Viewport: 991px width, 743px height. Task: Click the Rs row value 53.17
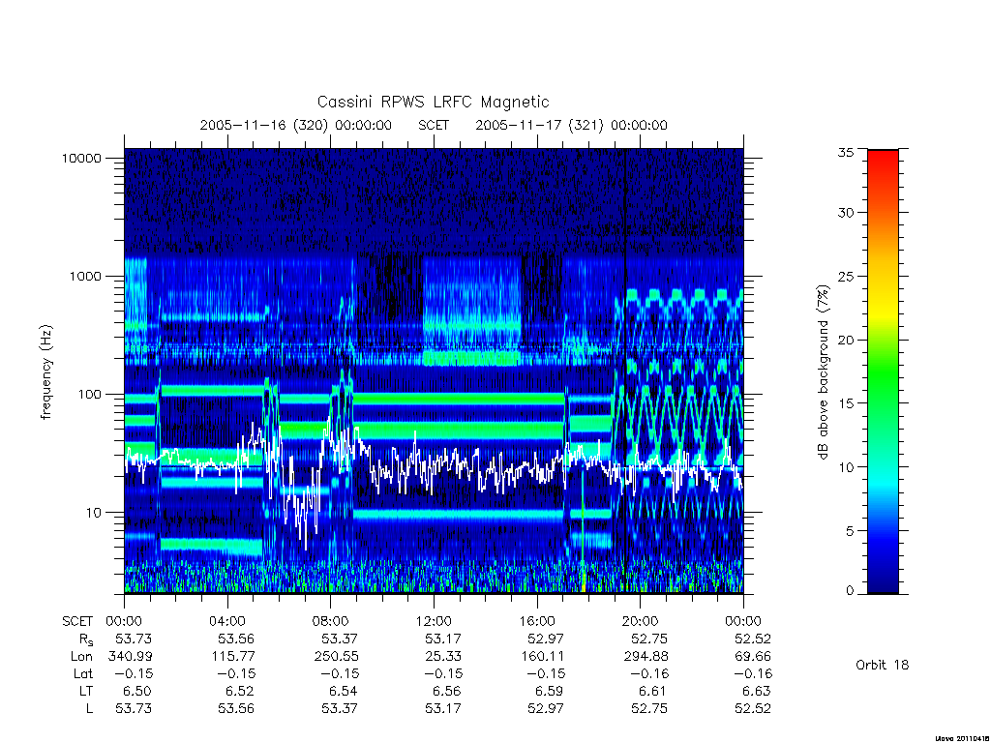[x=443, y=639]
